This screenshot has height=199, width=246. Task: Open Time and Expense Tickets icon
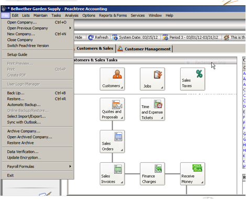(x=152, y=109)
